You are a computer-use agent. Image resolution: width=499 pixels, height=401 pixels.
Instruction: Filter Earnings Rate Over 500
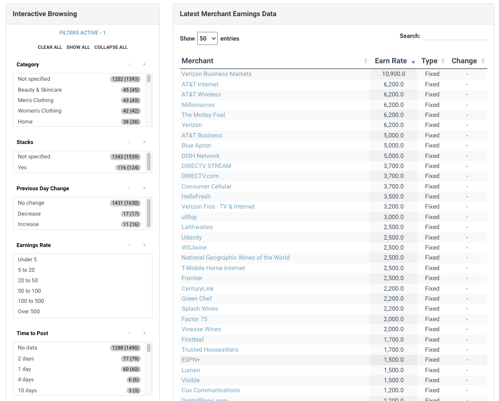tap(82, 311)
